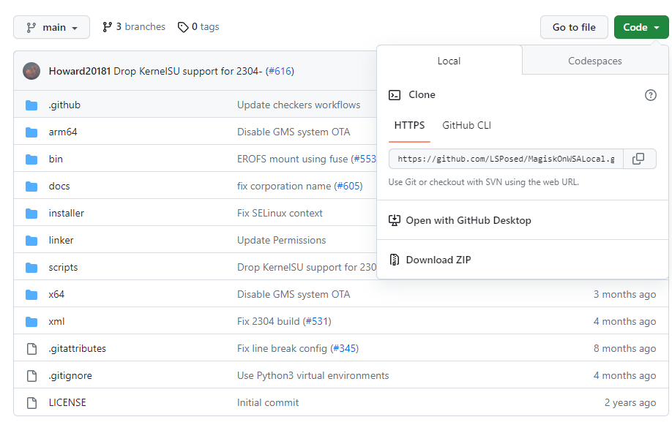Open the docs folder

coord(59,186)
